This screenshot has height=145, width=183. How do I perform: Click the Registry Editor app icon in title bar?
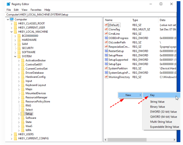[x=8, y=4]
